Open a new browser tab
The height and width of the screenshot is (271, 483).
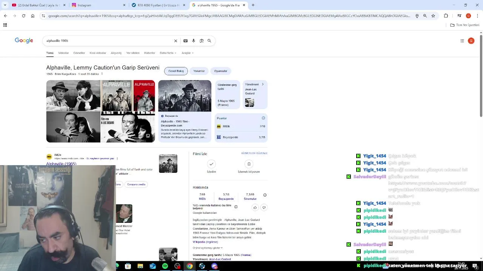pyautogui.click(x=253, y=5)
